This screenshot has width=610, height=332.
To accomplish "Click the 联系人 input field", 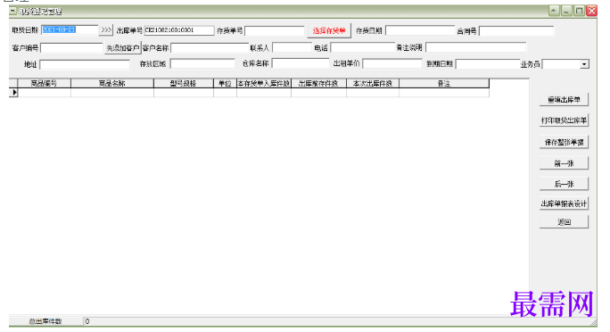I will [x=292, y=47].
